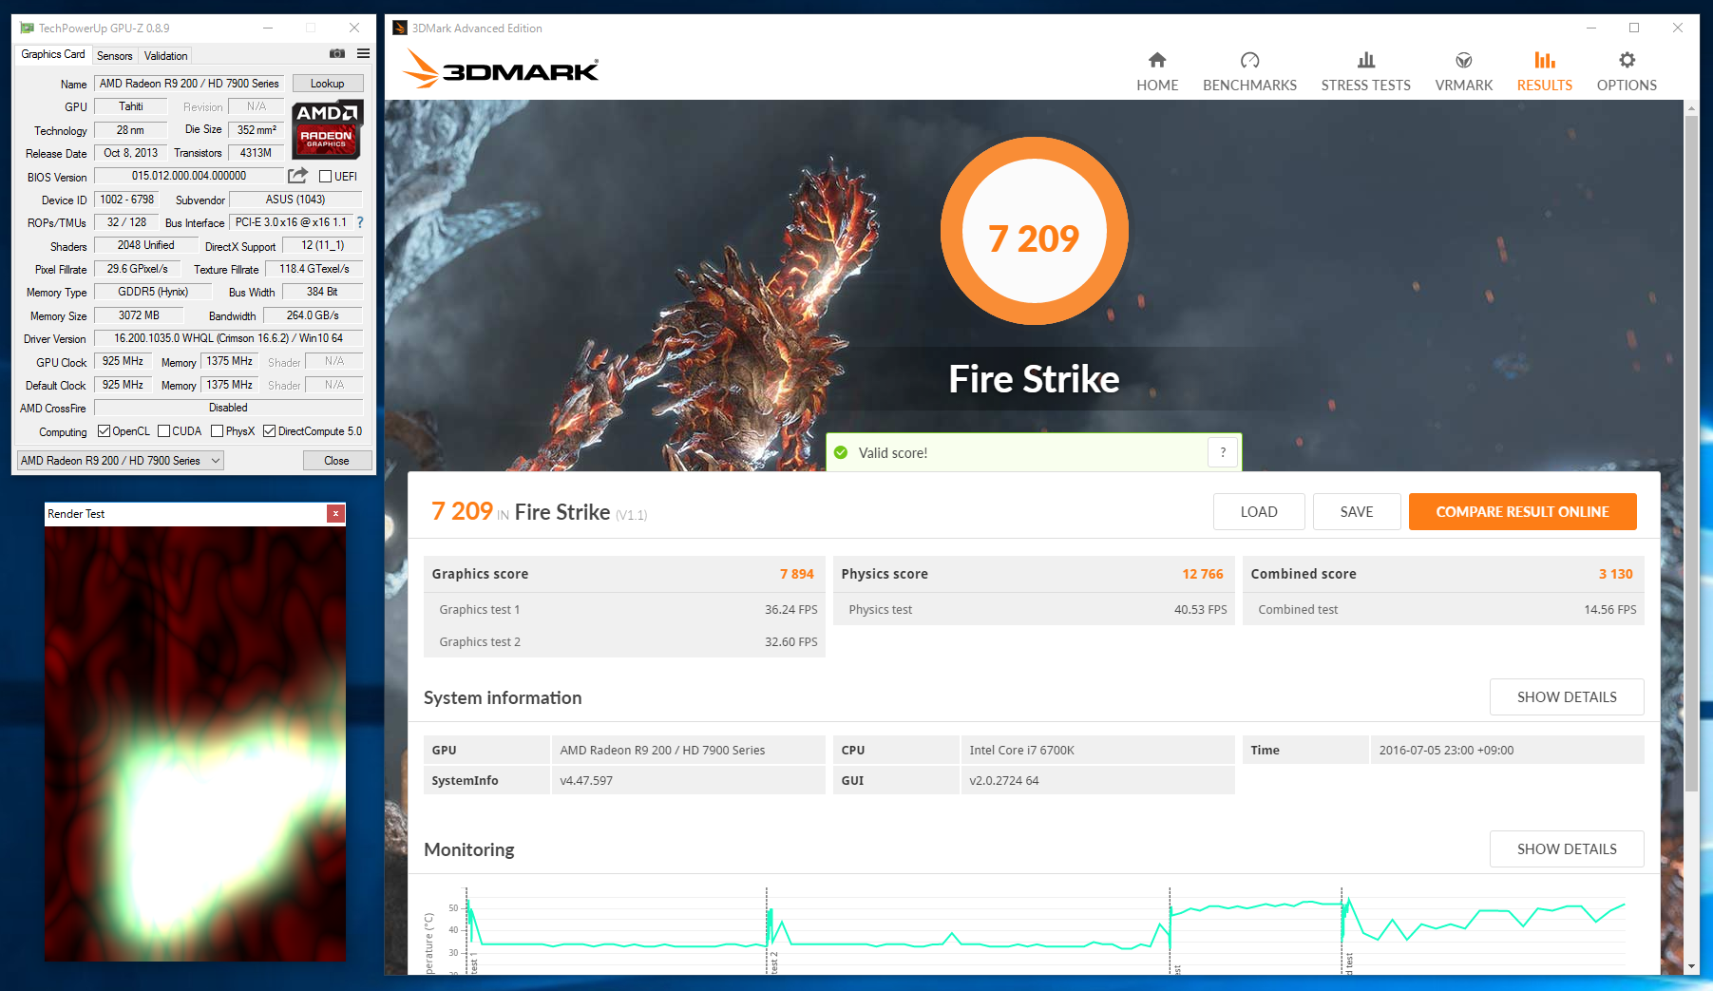1713x991 pixels.
Task: Click the GPU-Z title bar app icon
Action: [x=27, y=29]
